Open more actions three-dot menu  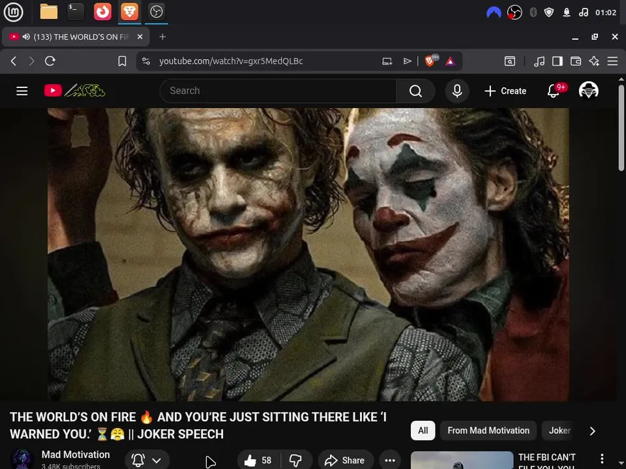click(390, 461)
